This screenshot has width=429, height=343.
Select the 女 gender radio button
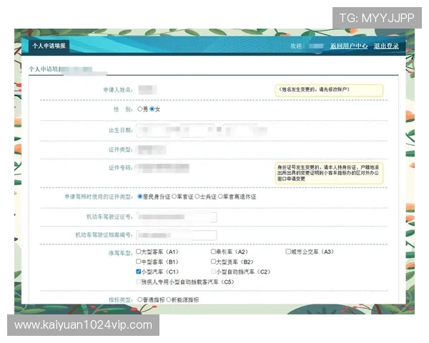tap(152, 109)
